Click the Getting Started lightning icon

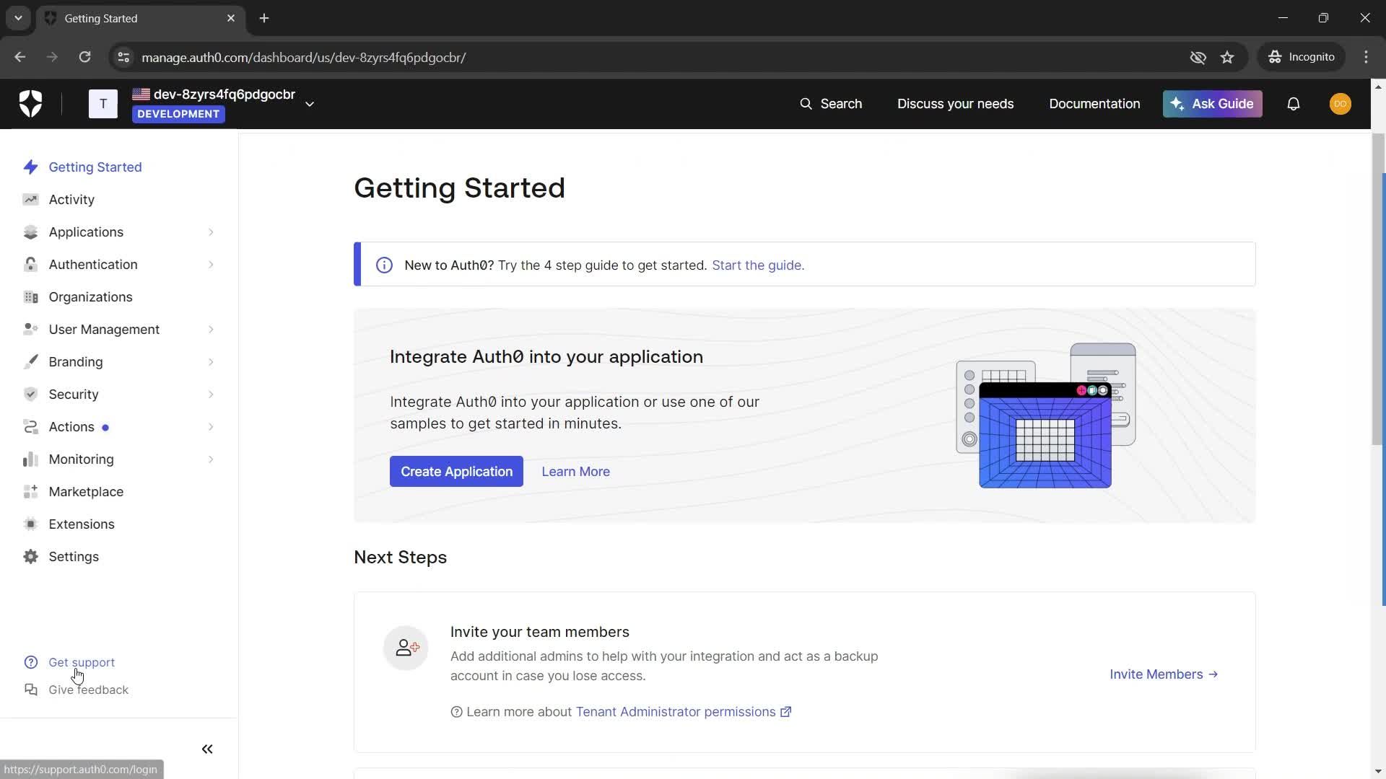(30, 167)
